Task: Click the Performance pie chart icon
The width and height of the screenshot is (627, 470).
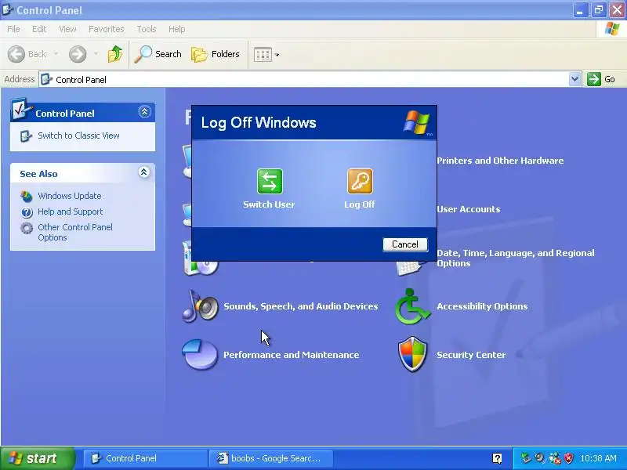Action: (200, 355)
